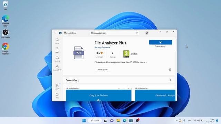Open OBS Studio desktop shortcut

6,34
